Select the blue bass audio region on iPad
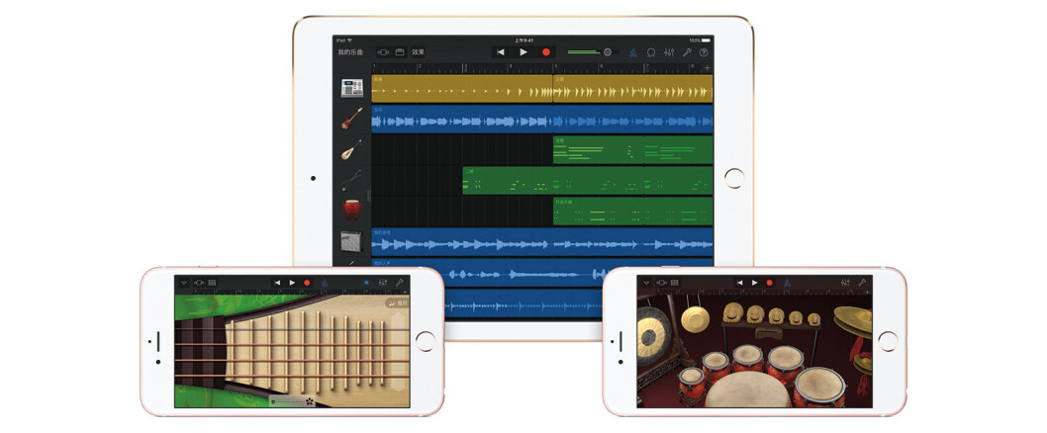The image size is (1047, 433). [x=542, y=119]
